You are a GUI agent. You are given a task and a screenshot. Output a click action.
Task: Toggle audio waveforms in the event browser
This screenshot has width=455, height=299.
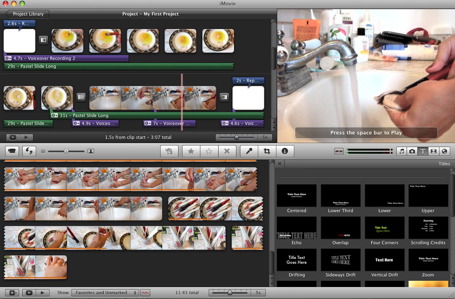point(145,293)
